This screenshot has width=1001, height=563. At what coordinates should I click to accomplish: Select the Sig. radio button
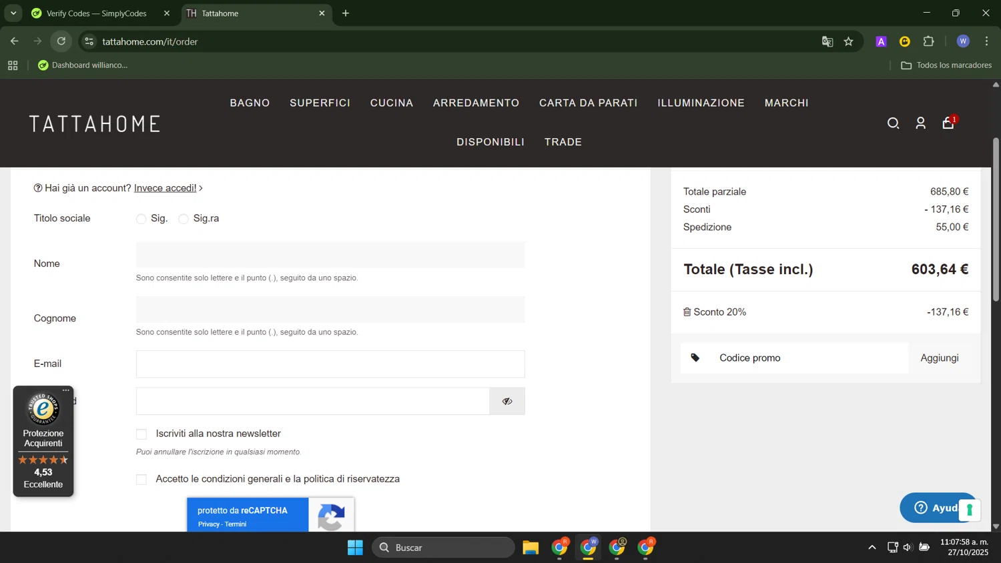click(x=141, y=219)
